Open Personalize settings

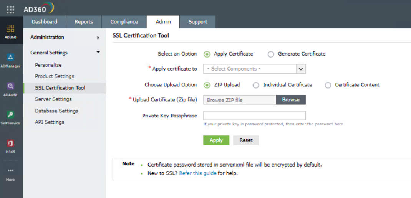click(x=48, y=65)
